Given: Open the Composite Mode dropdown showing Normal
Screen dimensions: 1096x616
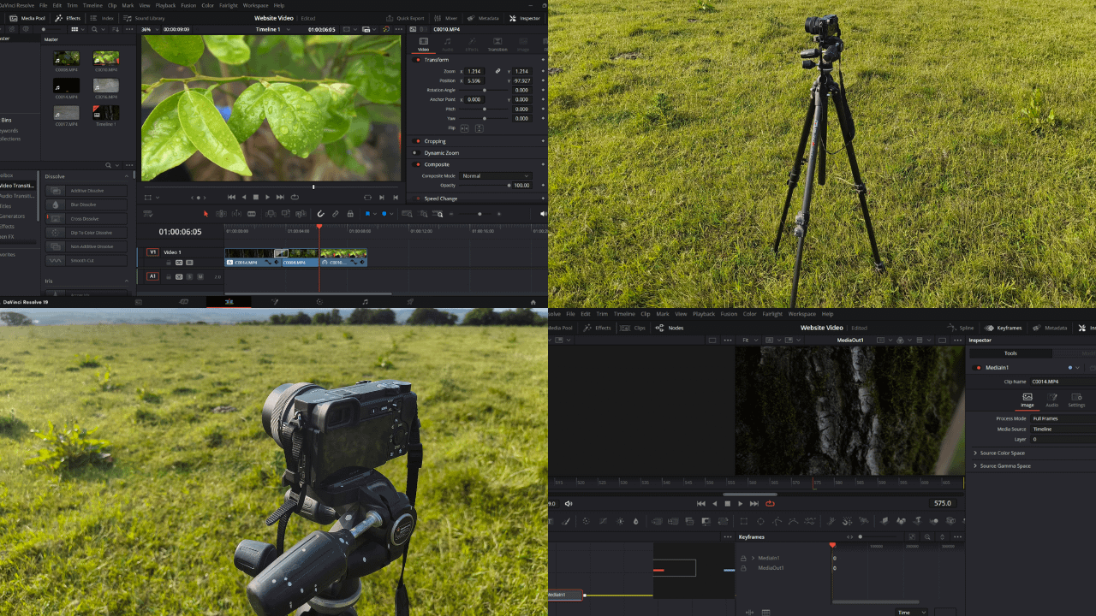Looking at the screenshot, I should click(x=496, y=176).
